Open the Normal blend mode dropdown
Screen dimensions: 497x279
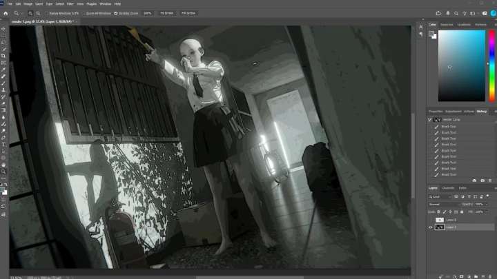[444, 205]
